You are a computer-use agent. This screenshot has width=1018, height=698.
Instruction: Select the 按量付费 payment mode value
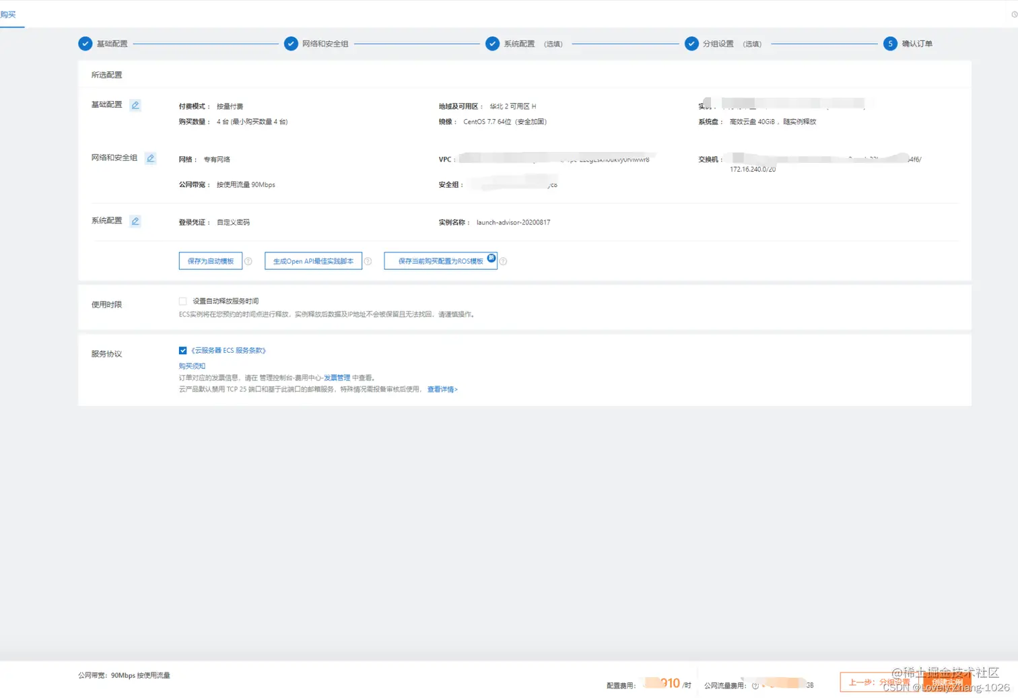pos(230,106)
